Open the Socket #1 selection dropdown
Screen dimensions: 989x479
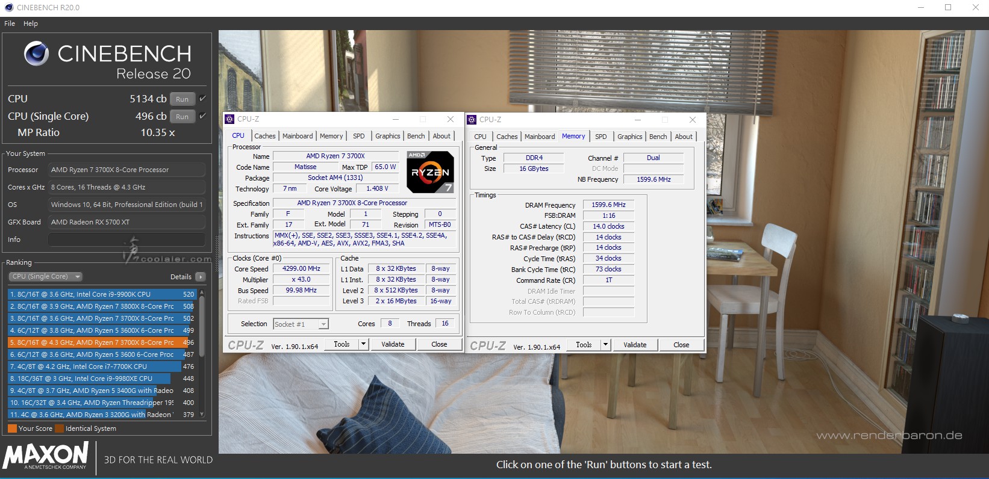(301, 324)
